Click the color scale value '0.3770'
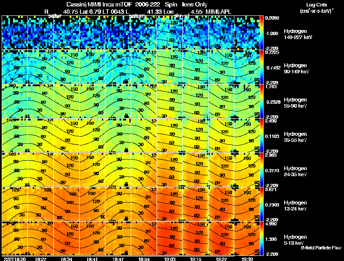Screen dimensions: 344x261 point(272,171)
